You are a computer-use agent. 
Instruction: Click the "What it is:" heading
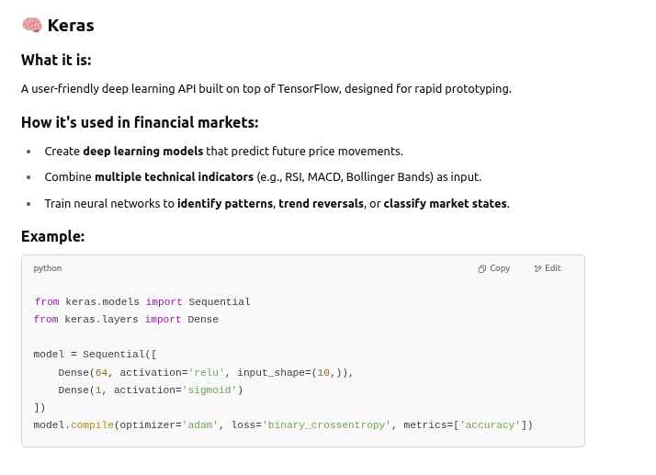tap(56, 60)
